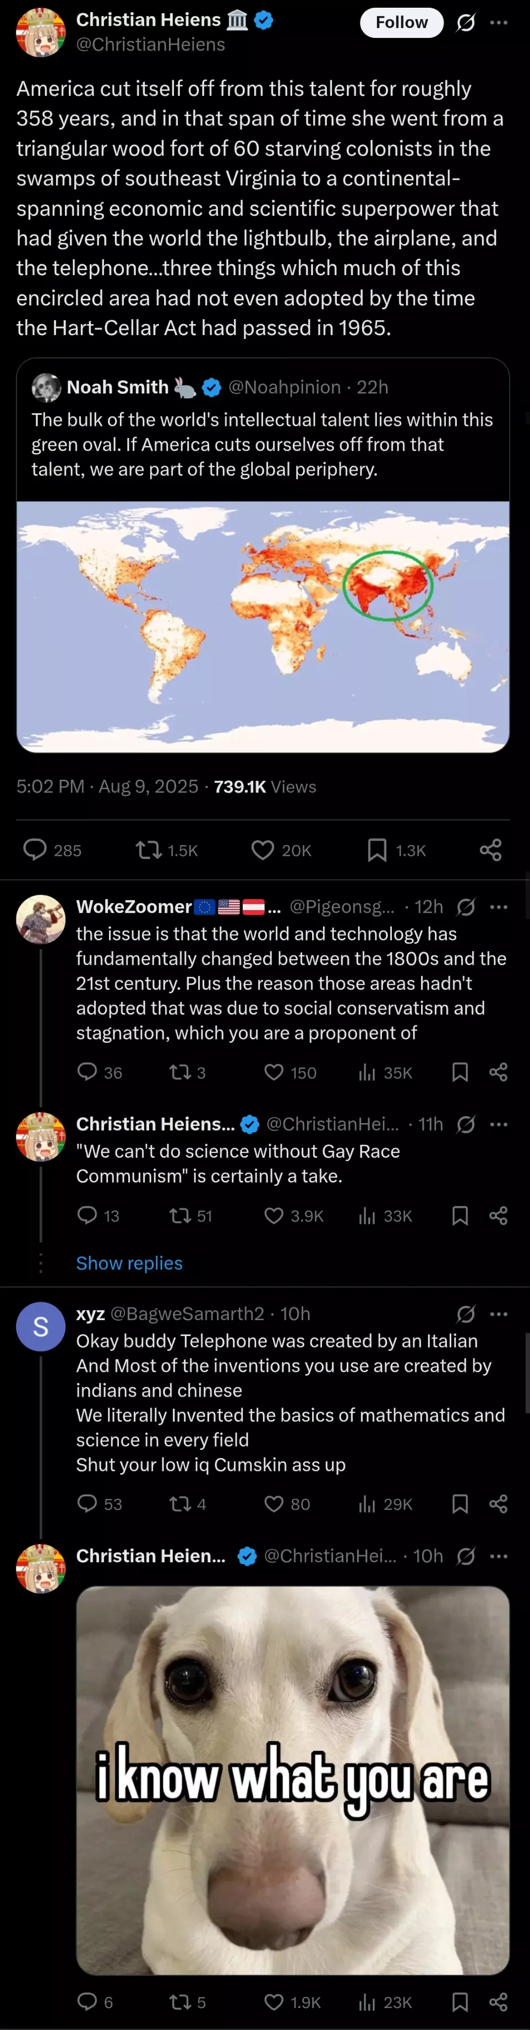Repost the main post showing 1.5K
This screenshot has height=2030, width=530.
click(x=166, y=850)
